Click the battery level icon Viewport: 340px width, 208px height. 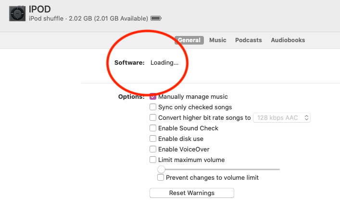pos(156,18)
